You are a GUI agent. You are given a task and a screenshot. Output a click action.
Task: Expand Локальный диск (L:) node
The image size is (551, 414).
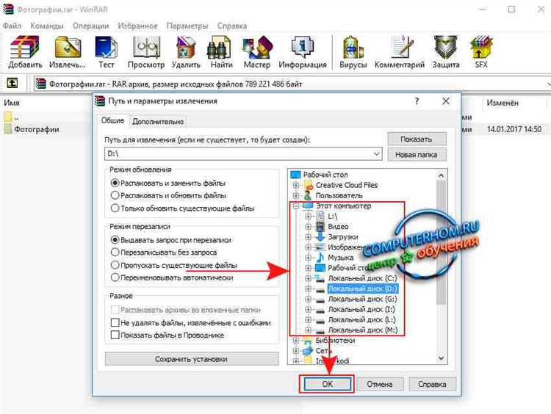coord(308,320)
